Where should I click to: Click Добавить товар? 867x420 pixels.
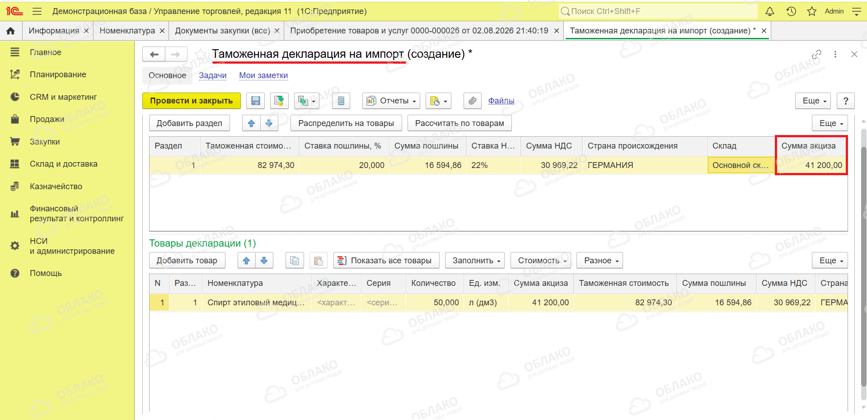click(x=187, y=261)
